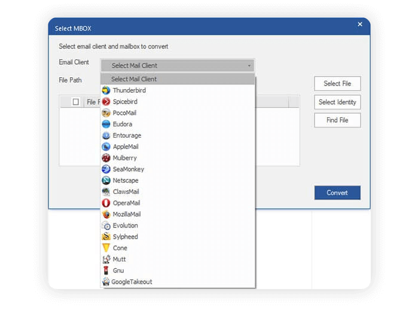
Task: Click the Spicebird red arrow icon
Action: tap(106, 102)
